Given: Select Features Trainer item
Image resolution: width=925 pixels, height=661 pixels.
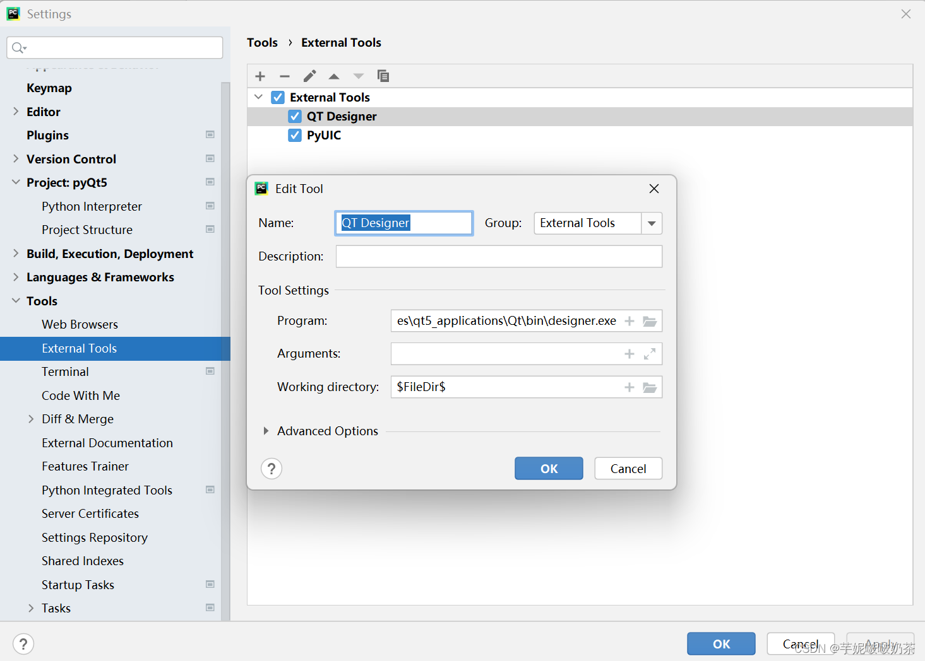Looking at the screenshot, I should (x=85, y=466).
